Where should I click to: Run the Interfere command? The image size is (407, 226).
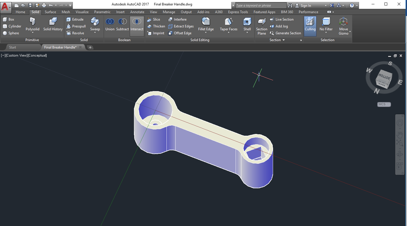(x=177, y=19)
